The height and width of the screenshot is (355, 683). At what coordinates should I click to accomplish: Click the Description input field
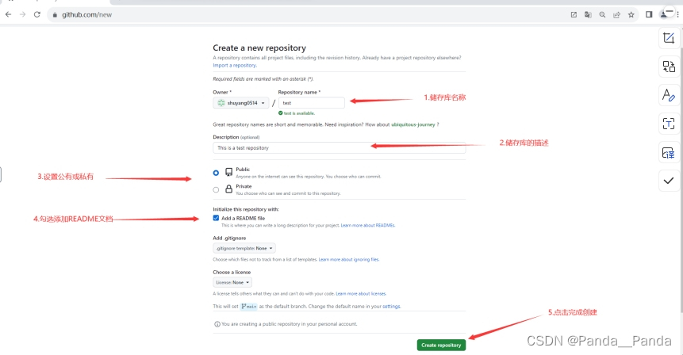340,148
